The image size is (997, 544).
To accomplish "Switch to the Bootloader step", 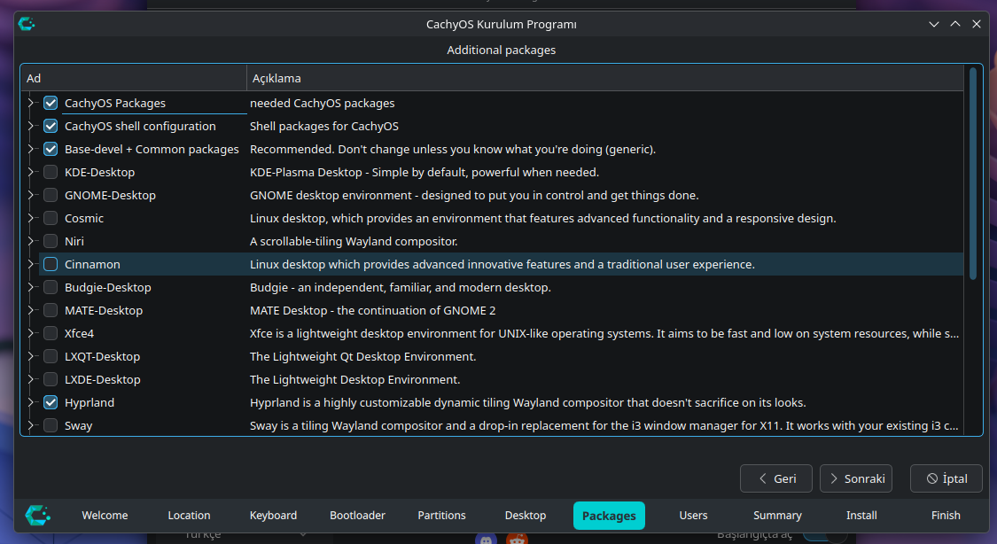I will tap(357, 516).
